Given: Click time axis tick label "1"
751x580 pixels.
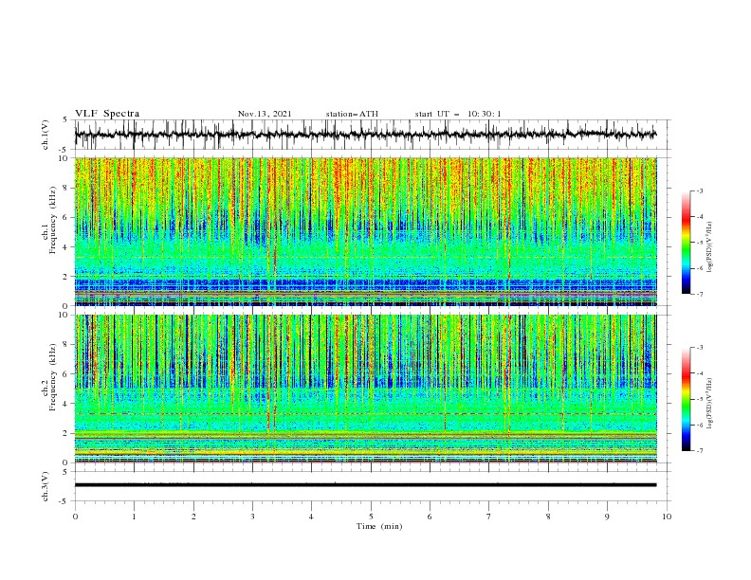Looking at the screenshot, I should [x=134, y=517].
